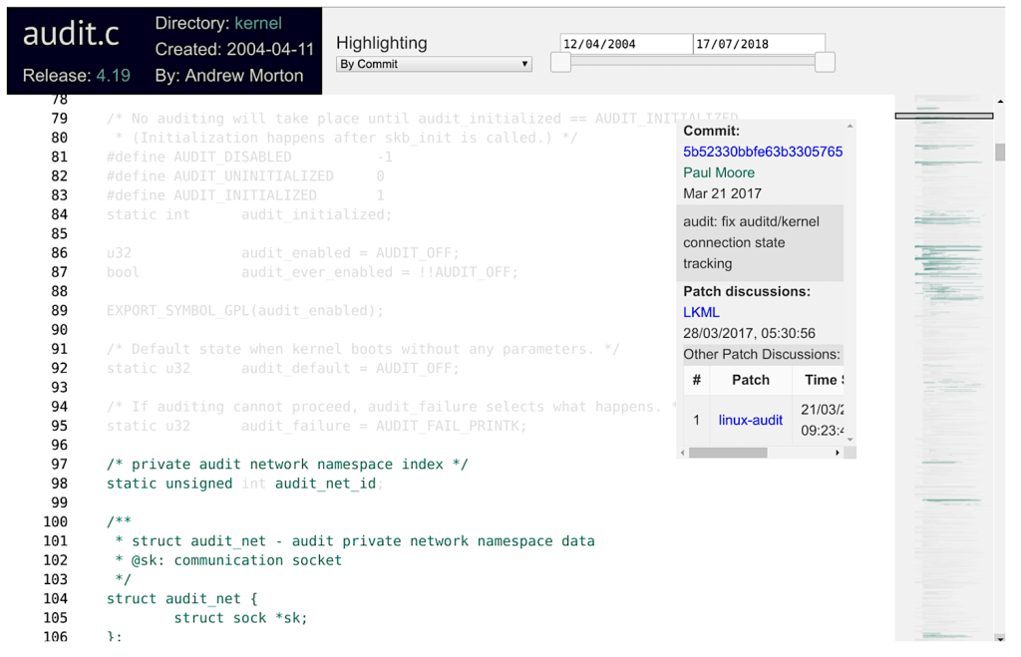Open the LKML patch discussion link
Screen dimensions: 1021x657
tap(701, 312)
